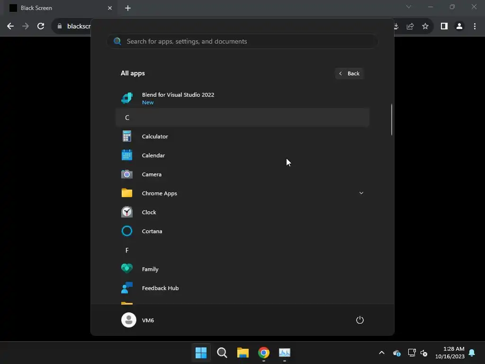The height and width of the screenshot is (364, 485).
Task: Click the forward navigation arrow
Action: click(26, 26)
